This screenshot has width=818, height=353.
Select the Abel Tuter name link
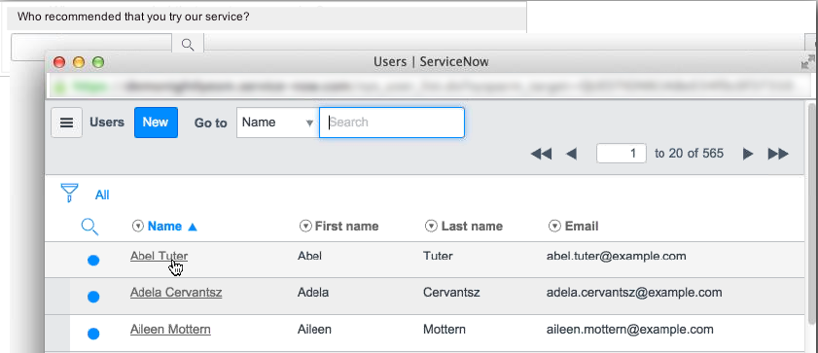pyautogui.click(x=160, y=256)
